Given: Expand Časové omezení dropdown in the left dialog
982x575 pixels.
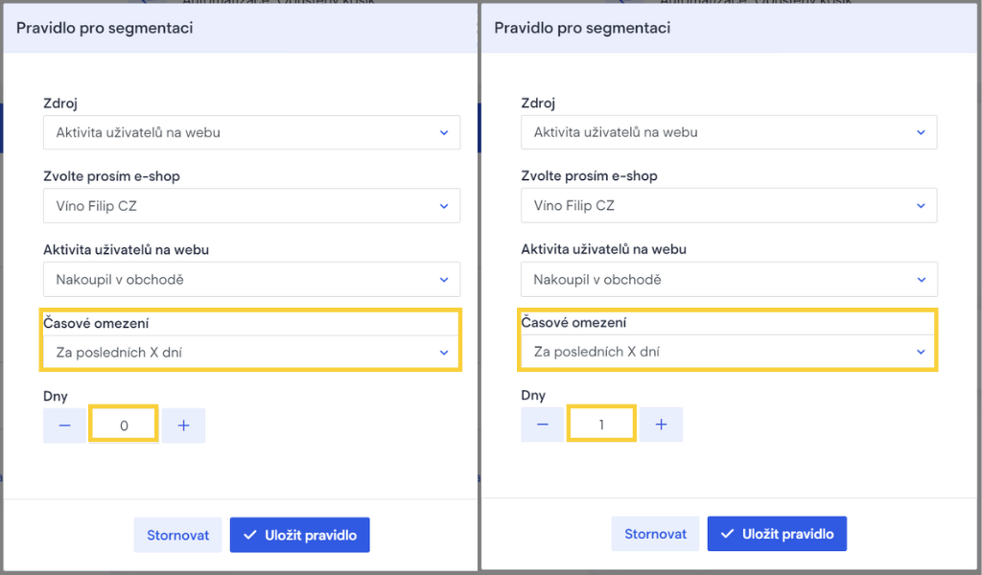Looking at the screenshot, I should click(x=251, y=353).
